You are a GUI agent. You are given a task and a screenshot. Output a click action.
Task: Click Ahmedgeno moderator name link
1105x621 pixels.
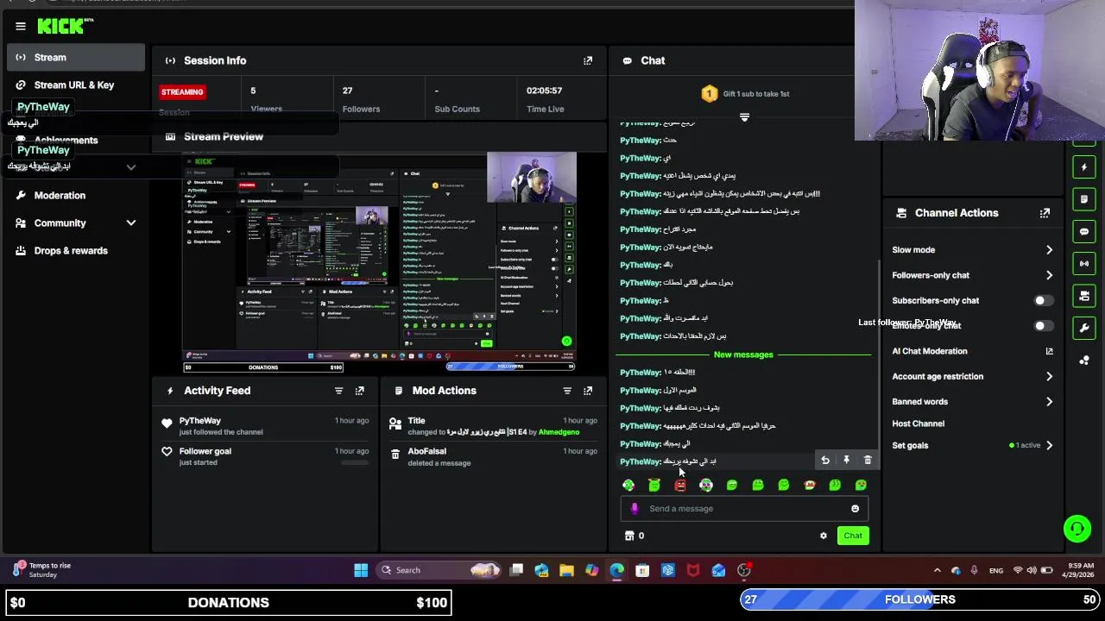pyautogui.click(x=559, y=432)
